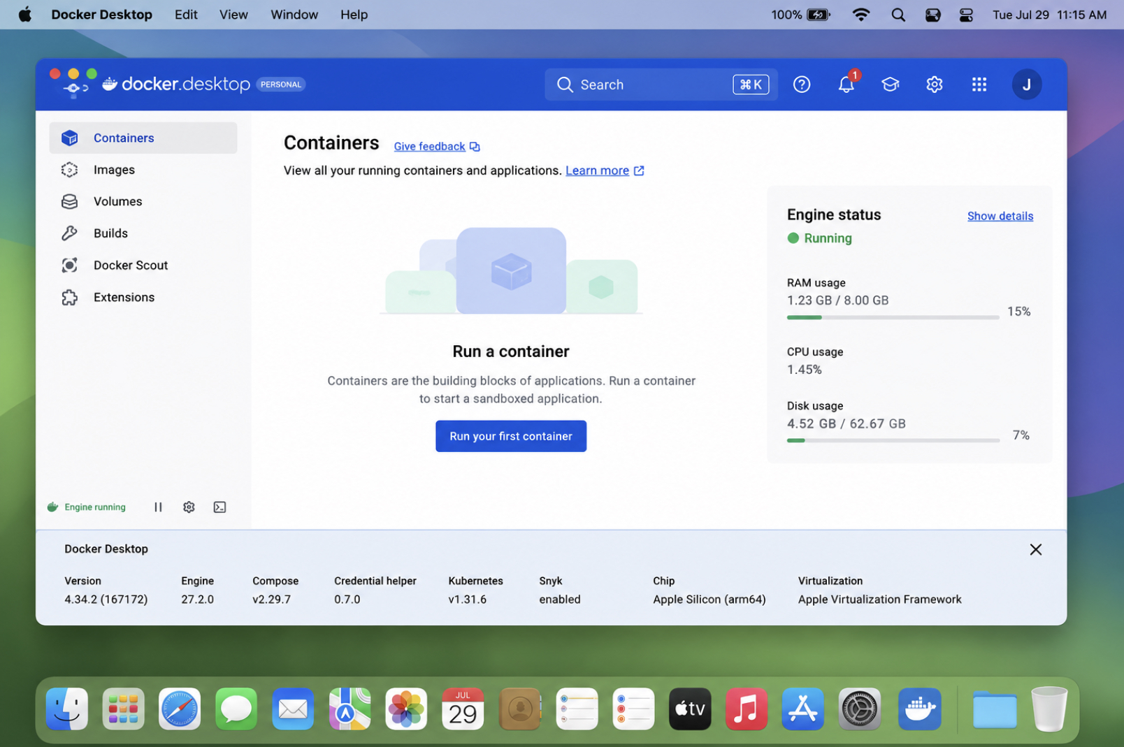Click version text 4.34.2 (167172)
This screenshot has width=1124, height=747.
[x=106, y=600]
